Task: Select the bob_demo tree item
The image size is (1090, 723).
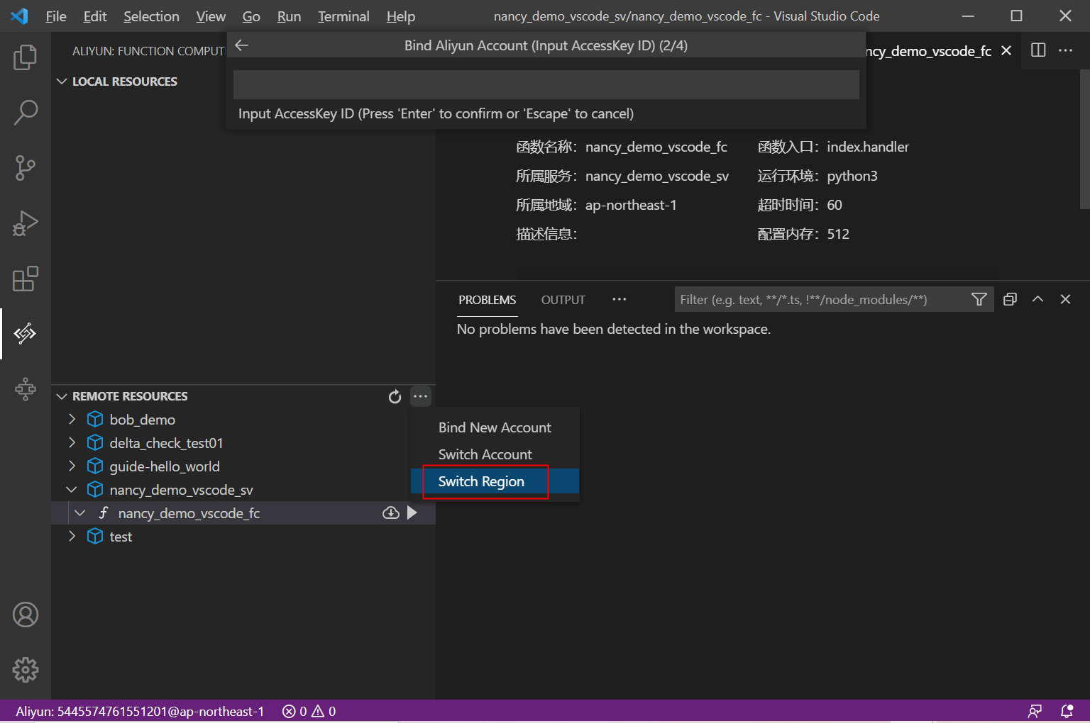Action: [243, 419]
